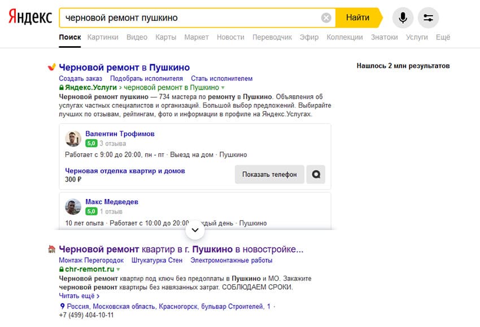Open the Черновой ремонт в Пушкино result title
This screenshot has width=480, height=327.
pos(124,67)
